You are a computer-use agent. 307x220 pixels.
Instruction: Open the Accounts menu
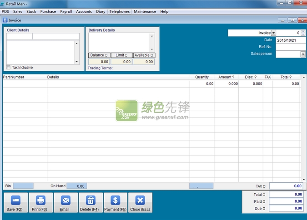[x=84, y=11]
